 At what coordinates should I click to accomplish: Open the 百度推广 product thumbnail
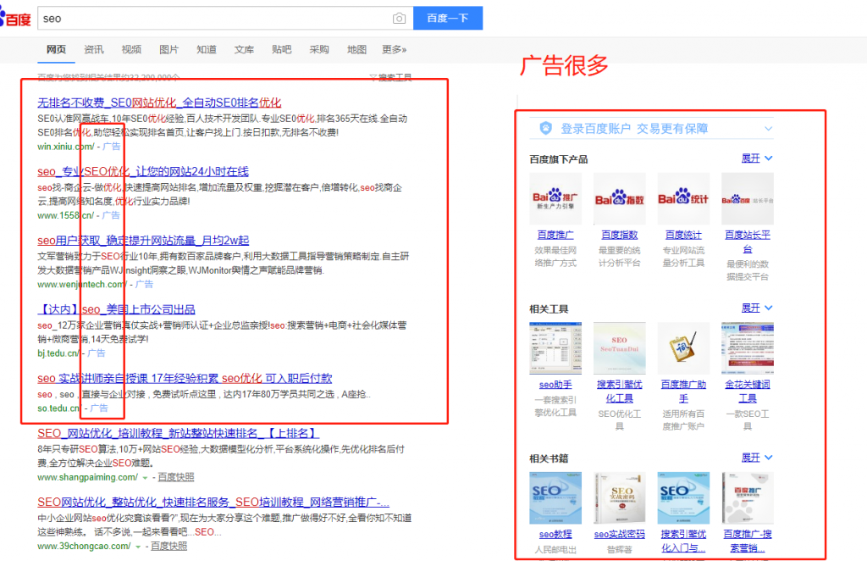(555, 198)
